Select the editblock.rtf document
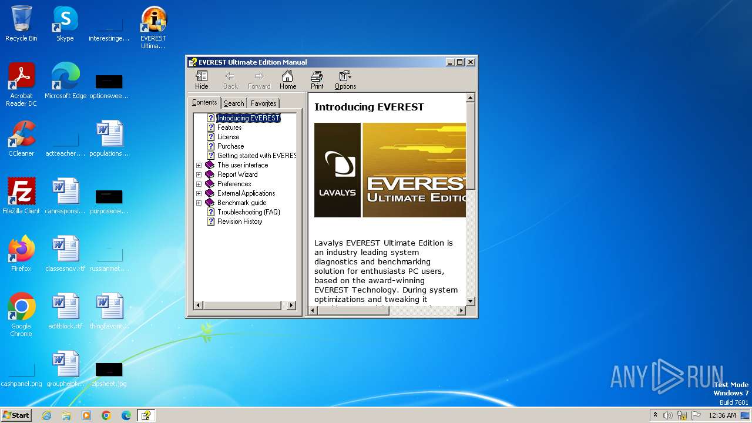The image size is (752, 423). pos(65,312)
